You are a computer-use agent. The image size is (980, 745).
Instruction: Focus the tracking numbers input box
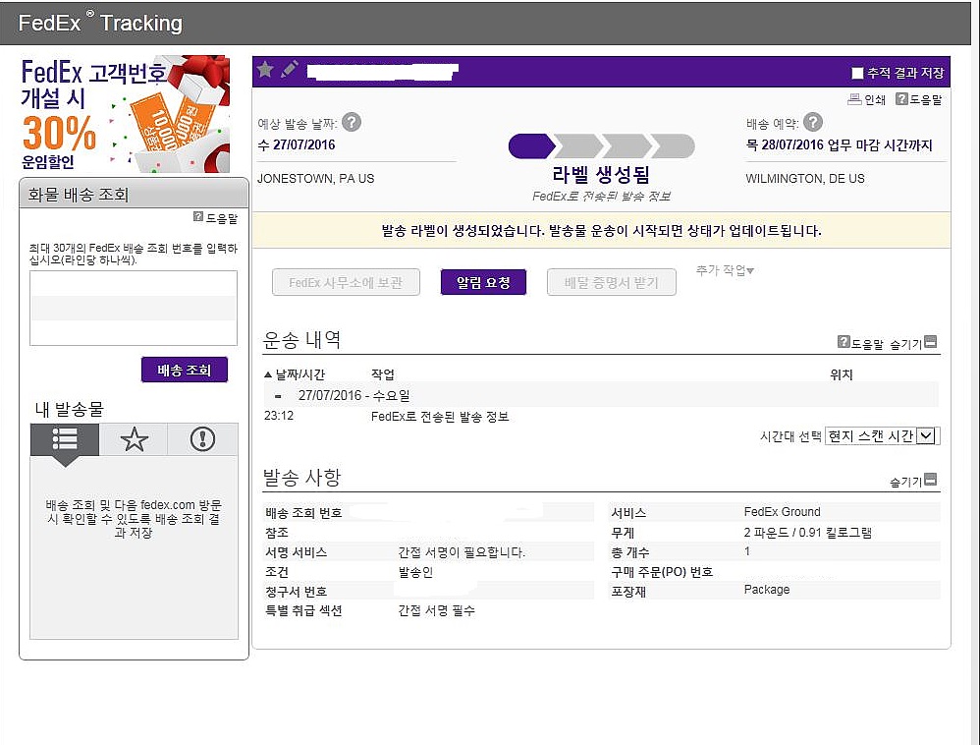134,308
